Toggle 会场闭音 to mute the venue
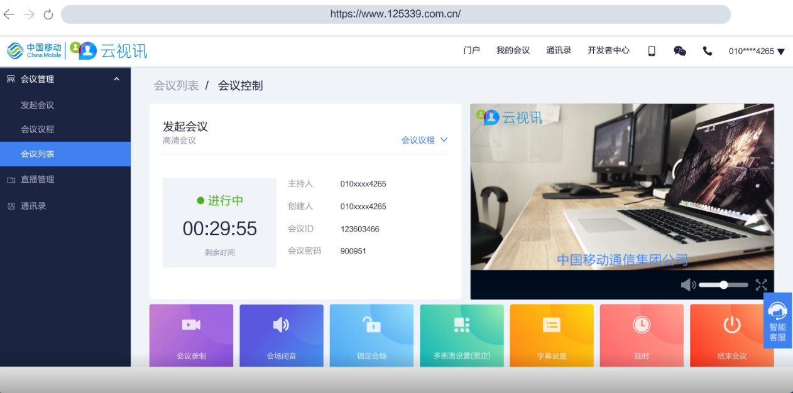The image size is (793, 393). [x=281, y=335]
